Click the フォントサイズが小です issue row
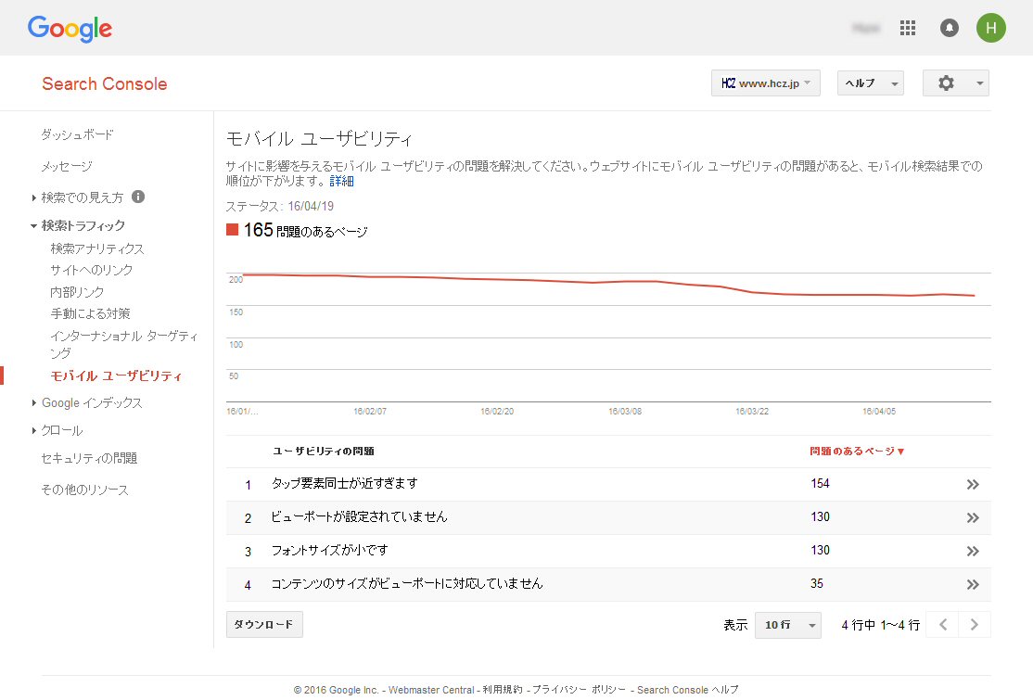1033x700 pixels. [x=608, y=551]
